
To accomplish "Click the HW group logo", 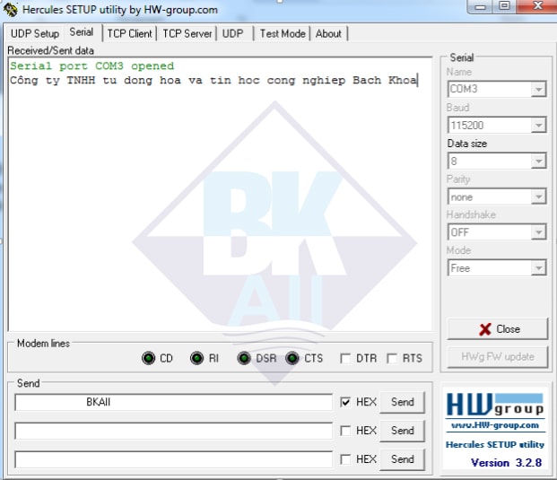I will tap(495, 405).
